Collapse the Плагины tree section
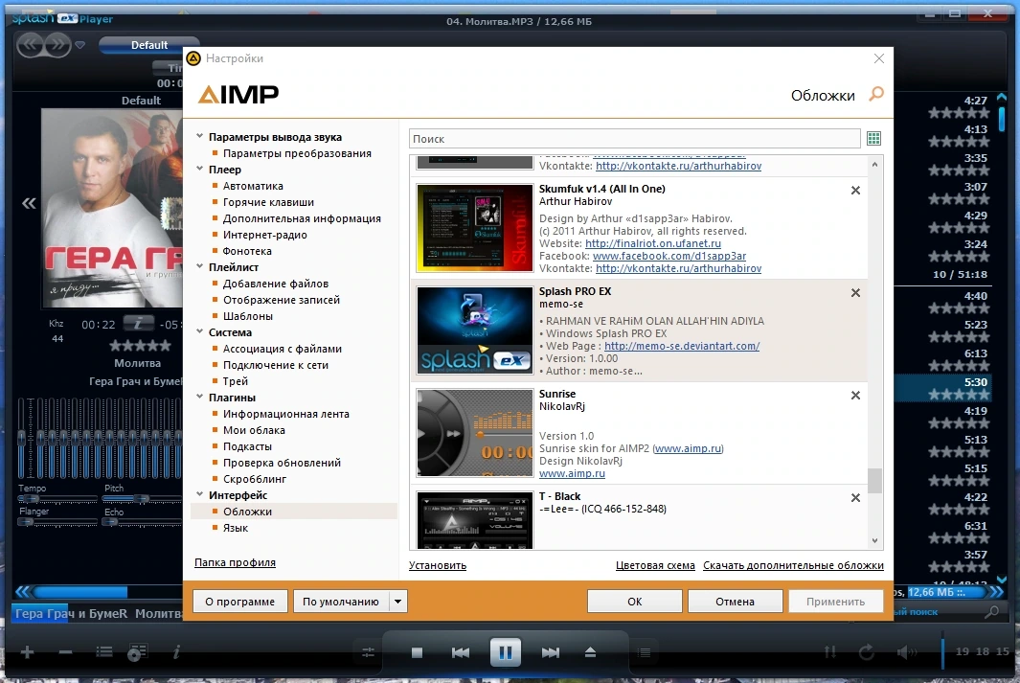1020x683 pixels. click(x=200, y=397)
